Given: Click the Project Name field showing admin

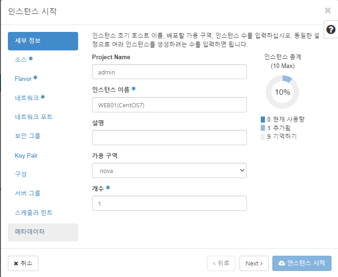Looking at the screenshot, I should 169,72.
